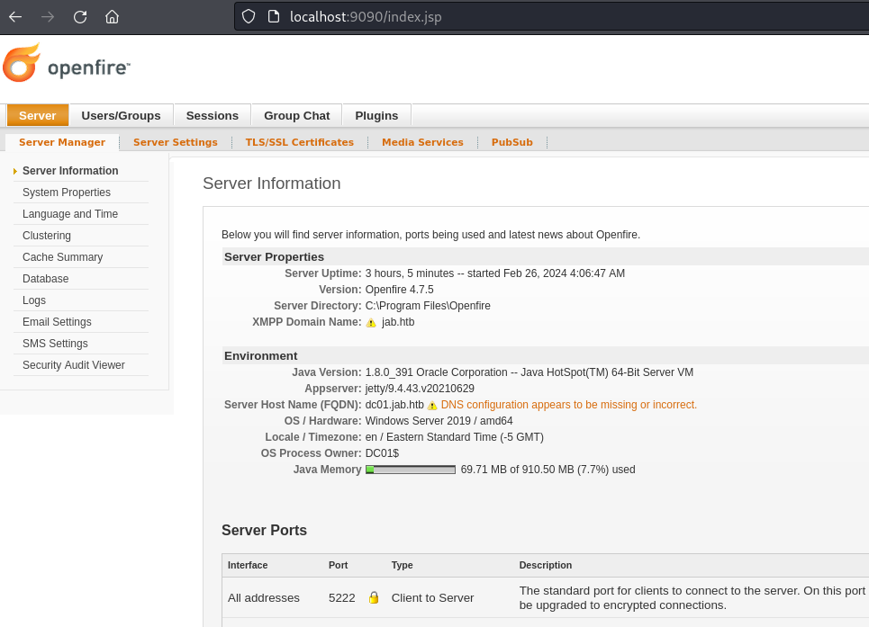Click Windows Server 2019 / amd64 text
Image resolution: width=869 pixels, height=627 pixels.
439,421
